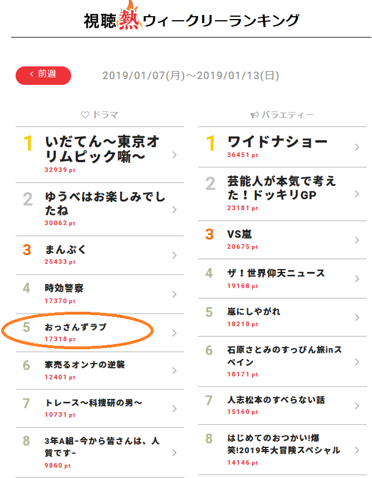372x478 pixels.
Task: Open chevron arrow for いだてん drama entry
Action: [174, 155]
